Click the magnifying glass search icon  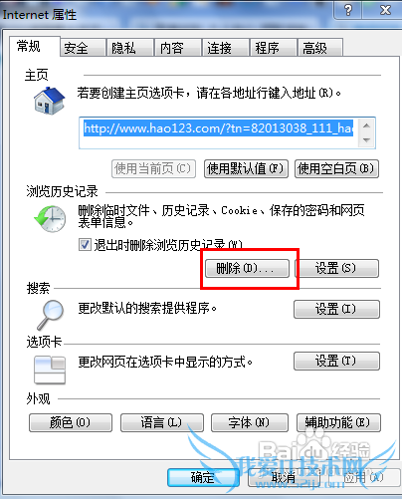50,315
